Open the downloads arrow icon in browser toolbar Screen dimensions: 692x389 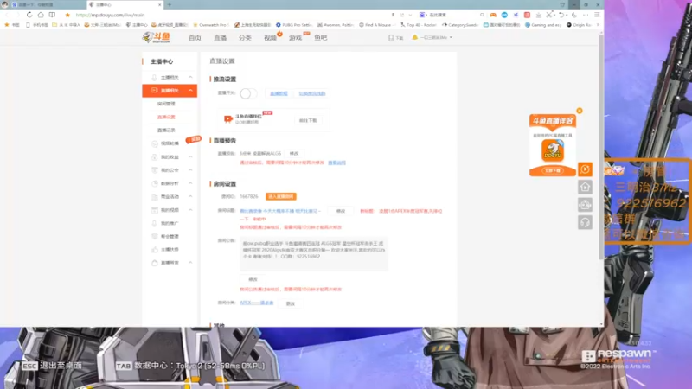pyautogui.click(x=538, y=15)
